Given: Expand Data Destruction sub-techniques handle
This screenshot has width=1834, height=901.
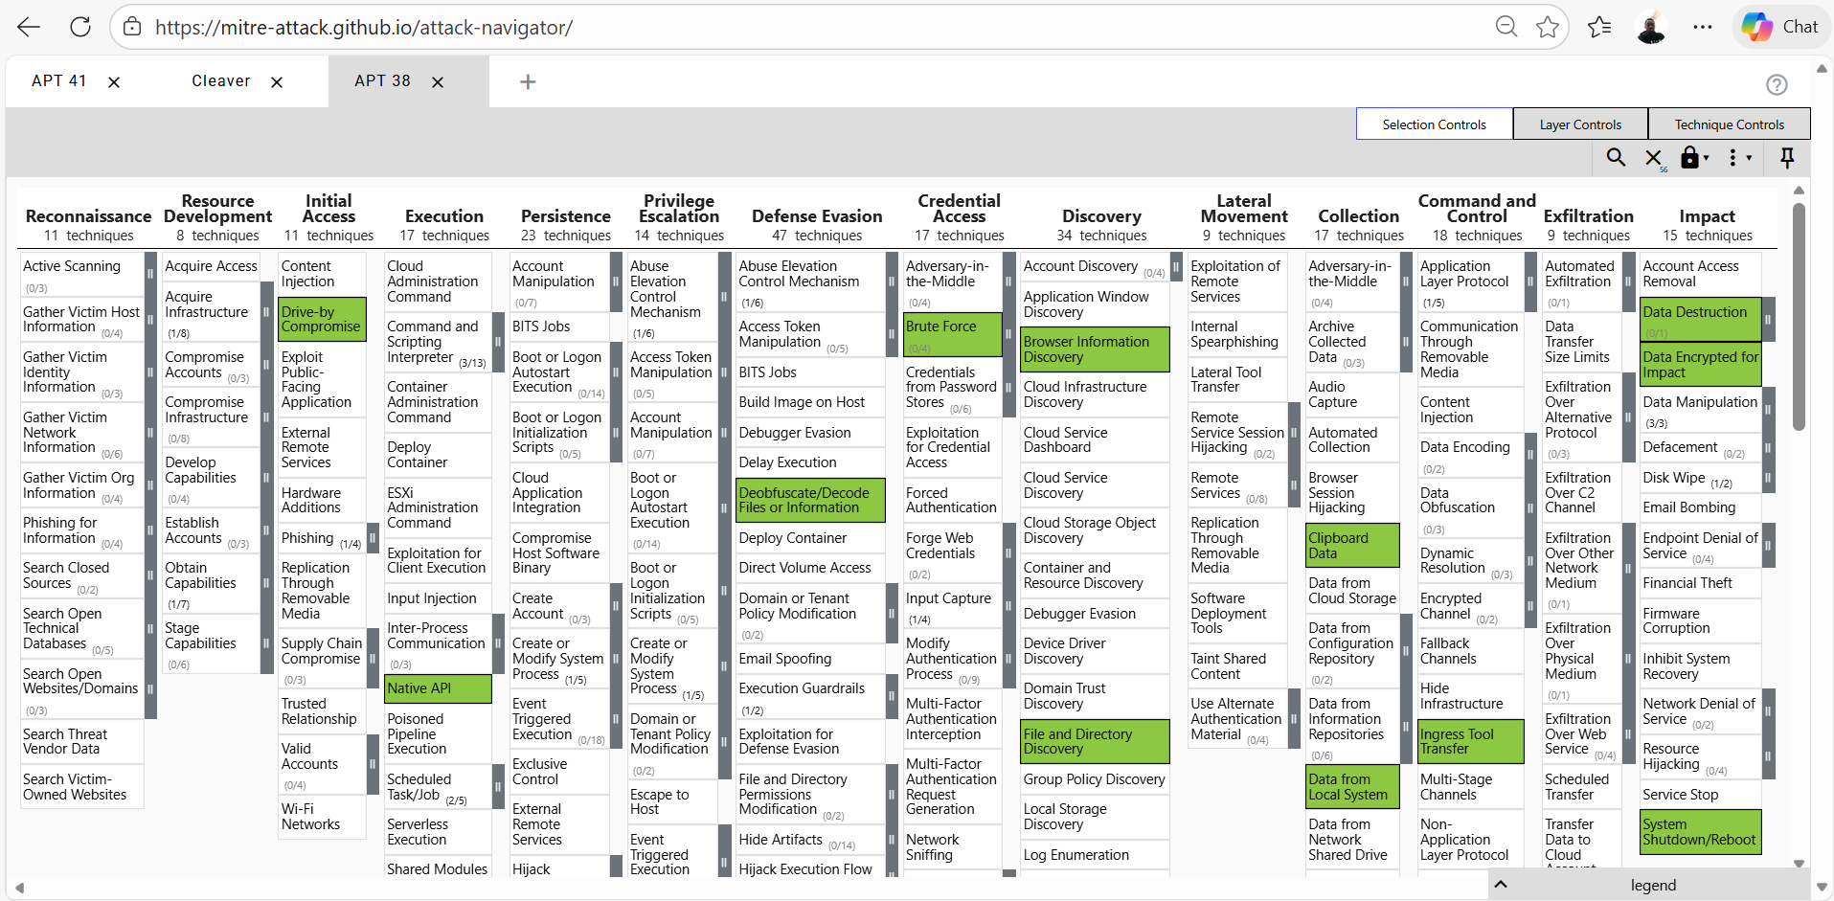Looking at the screenshot, I should (1768, 319).
